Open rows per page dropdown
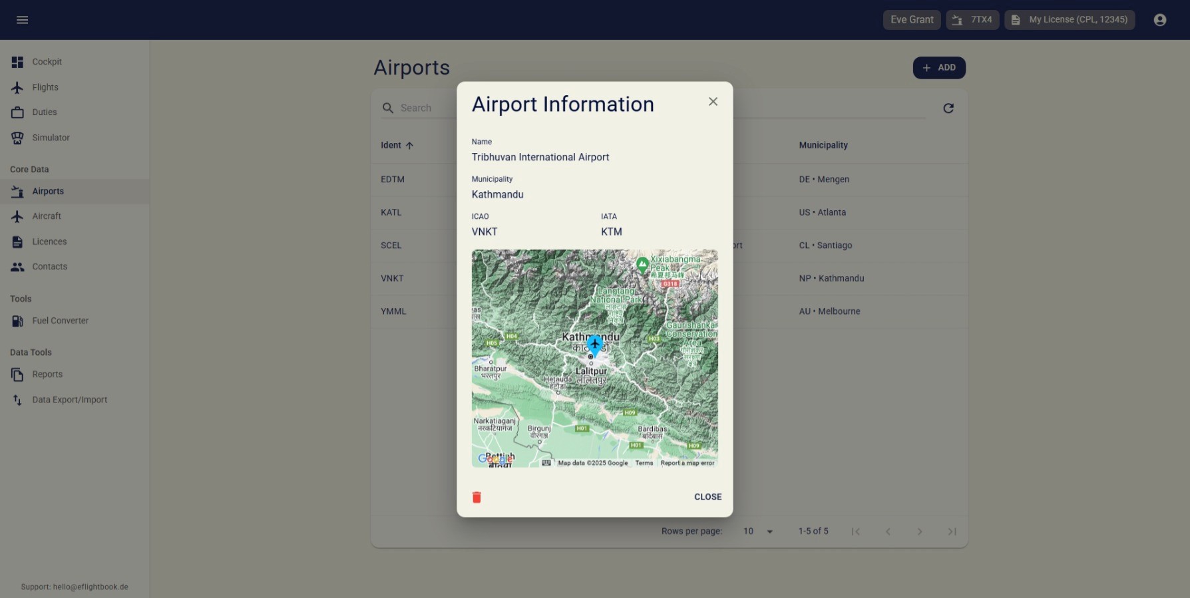Screen dimensions: 1190x598 pos(759,531)
